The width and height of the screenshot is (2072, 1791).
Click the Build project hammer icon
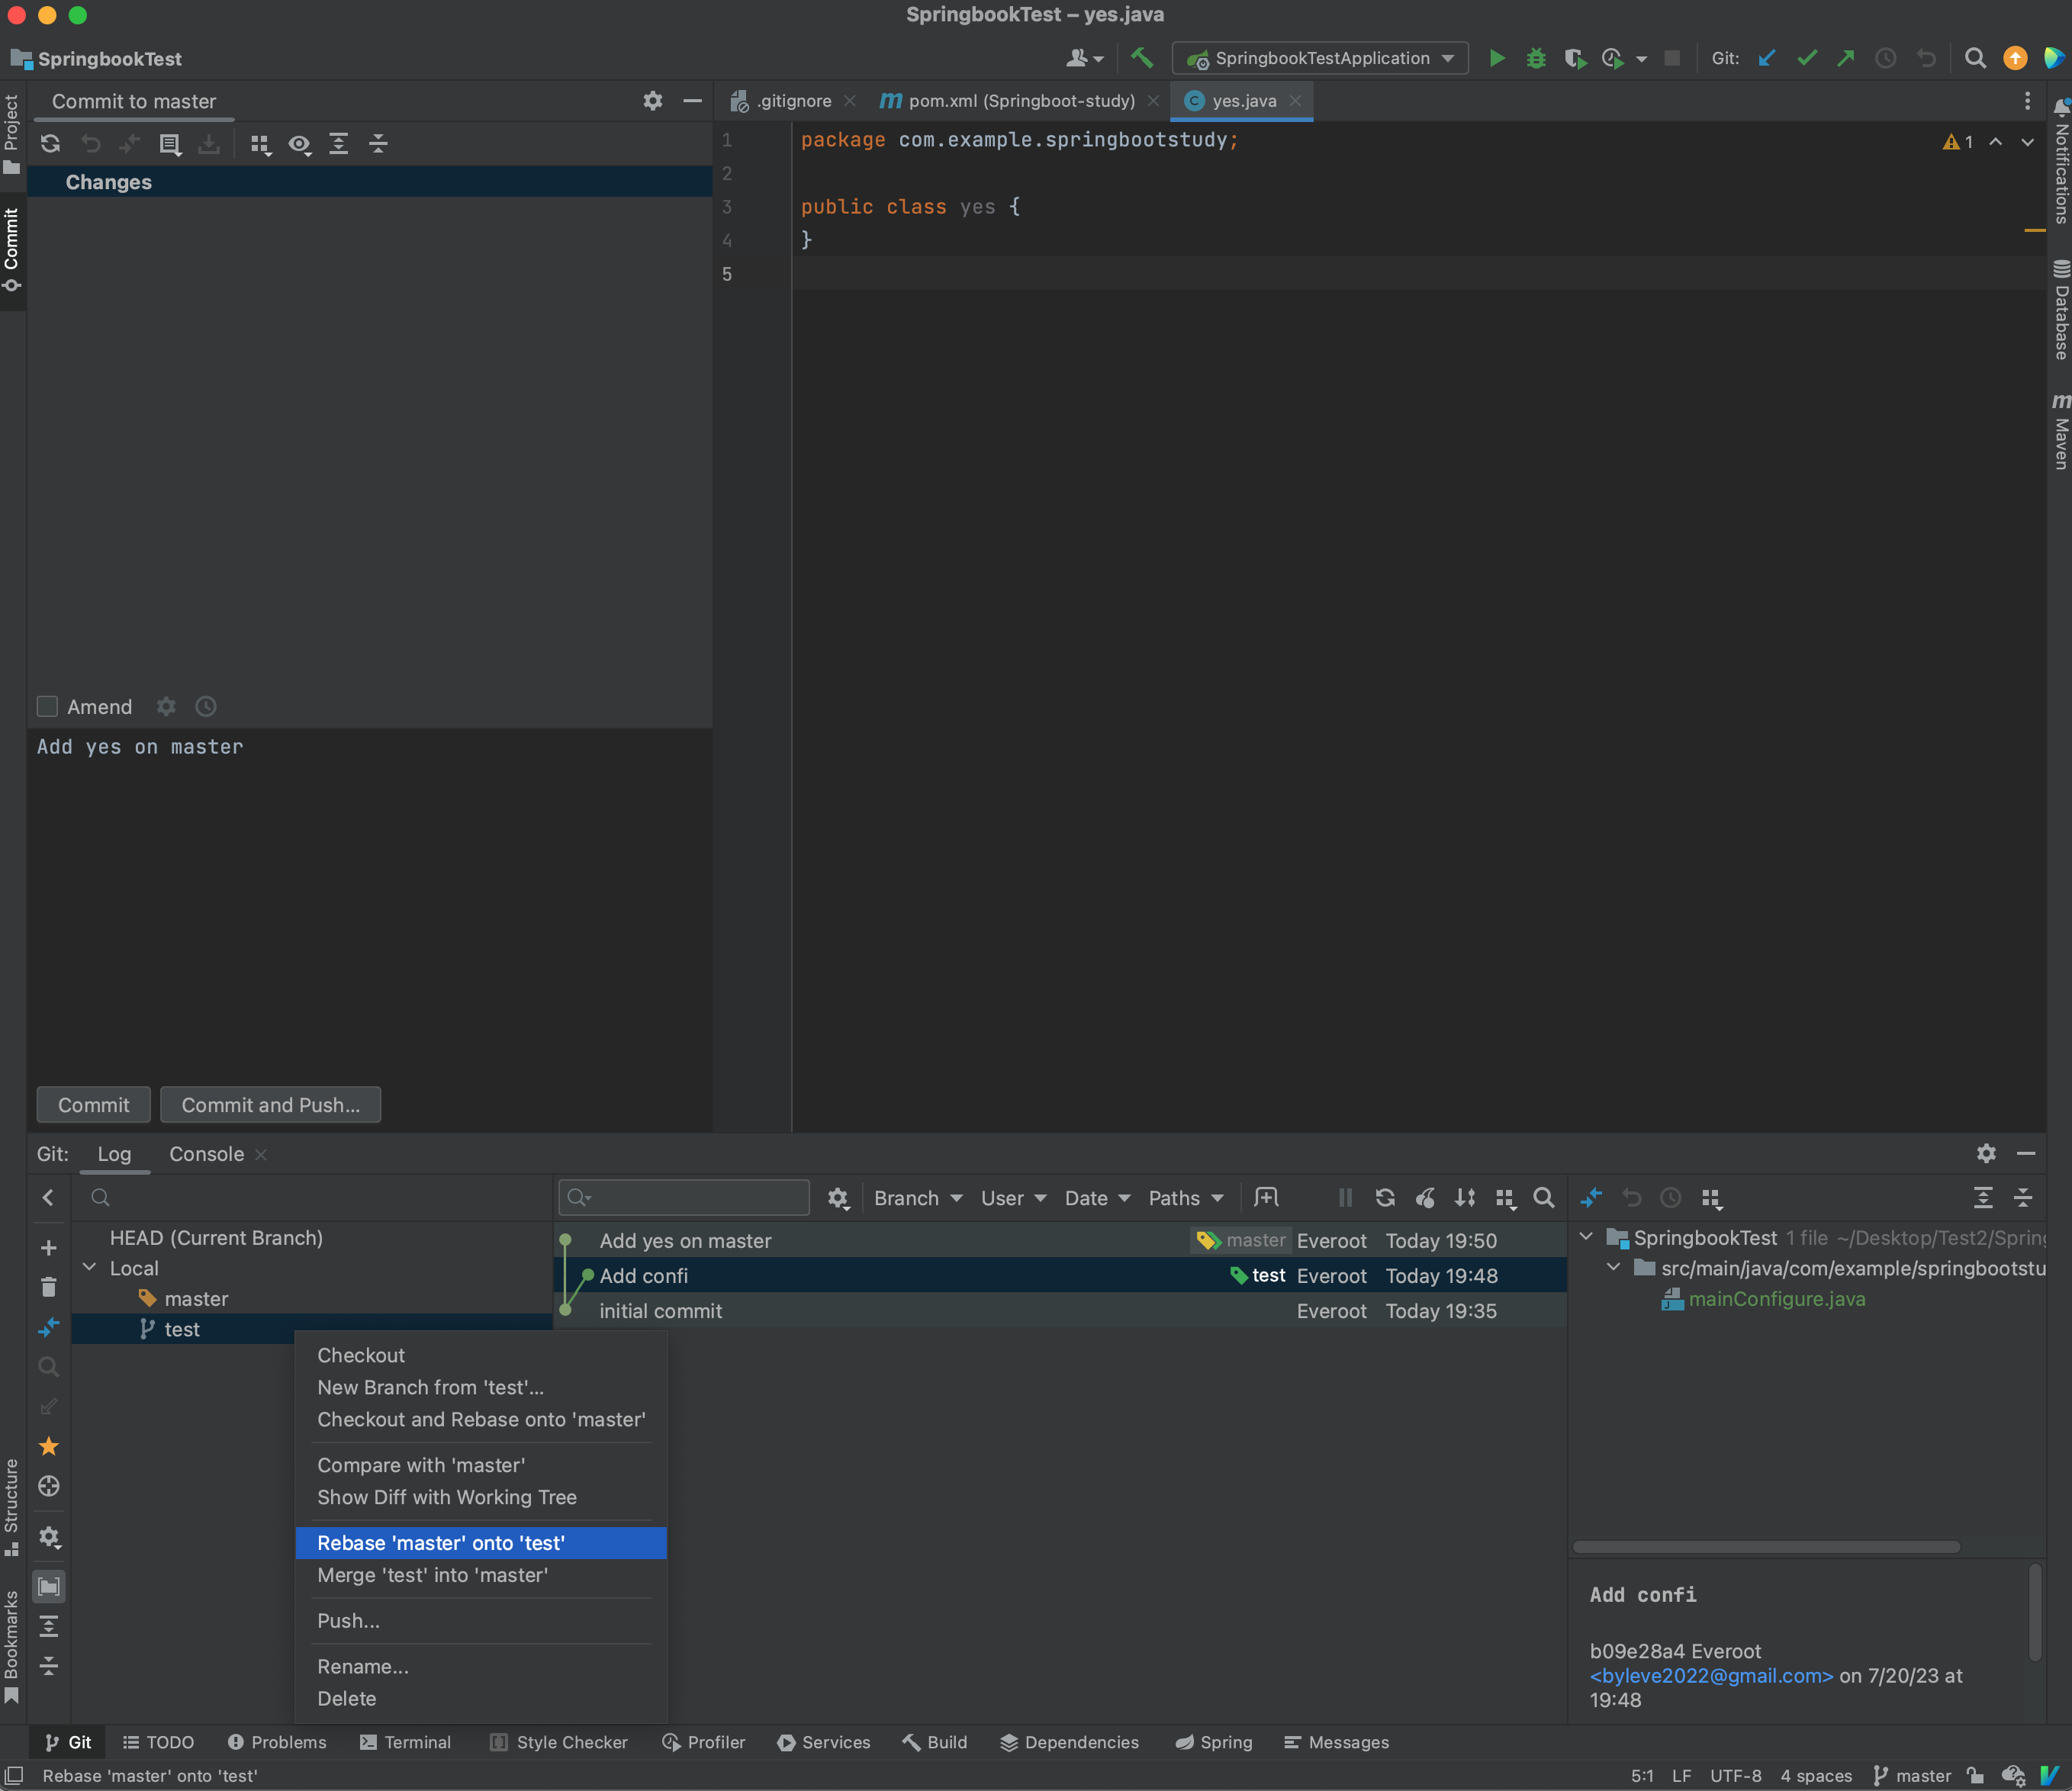coord(1142,58)
